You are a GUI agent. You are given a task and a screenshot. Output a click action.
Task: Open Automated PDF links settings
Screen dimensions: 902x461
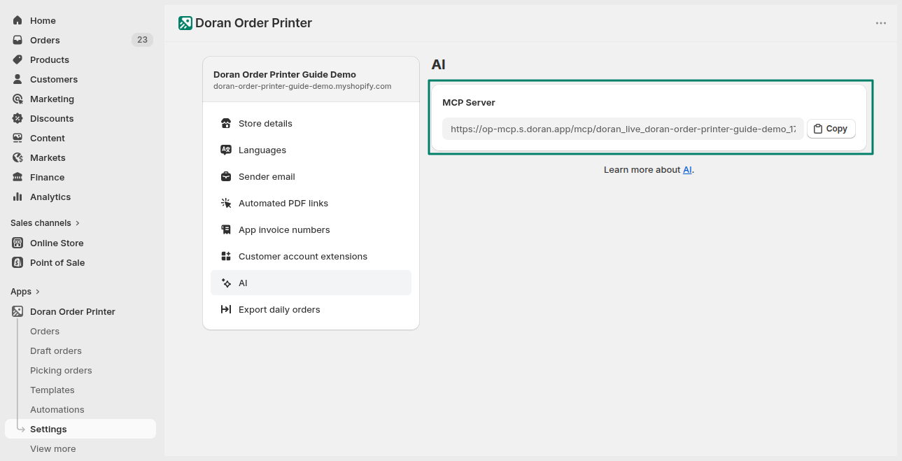point(311,203)
